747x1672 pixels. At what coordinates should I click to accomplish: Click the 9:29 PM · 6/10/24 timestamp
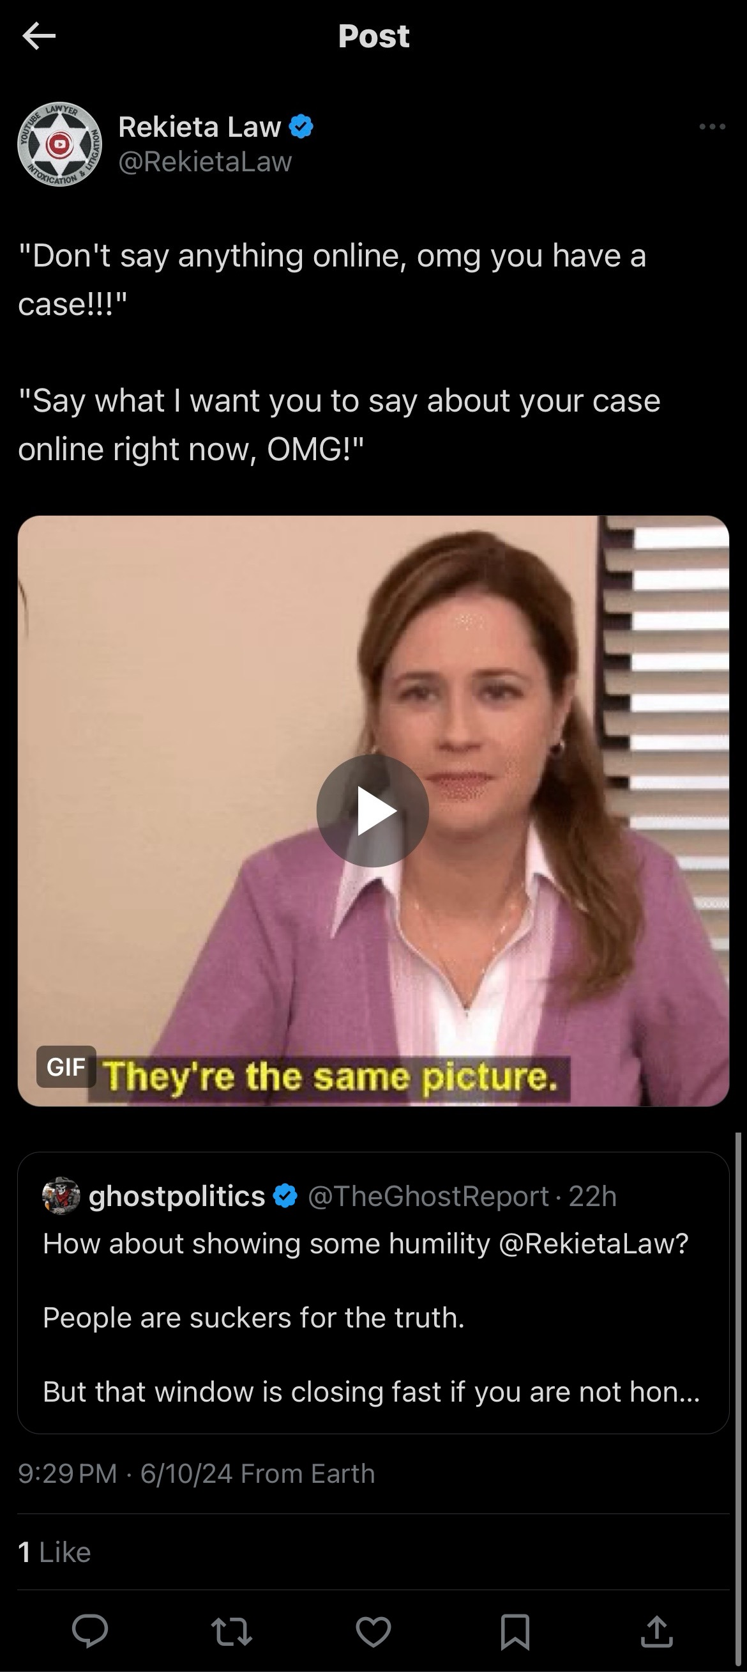tap(125, 1473)
